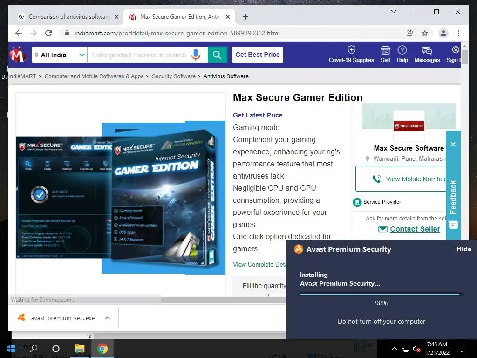This screenshot has width=477, height=358.
Task: Click View Complete Details link
Action: pyautogui.click(x=259, y=265)
